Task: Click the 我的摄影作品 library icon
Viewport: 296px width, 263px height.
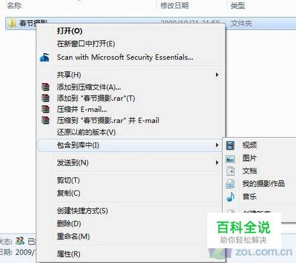Action: coord(230,184)
